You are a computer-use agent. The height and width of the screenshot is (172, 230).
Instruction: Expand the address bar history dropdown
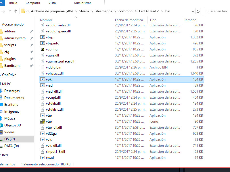193,11
